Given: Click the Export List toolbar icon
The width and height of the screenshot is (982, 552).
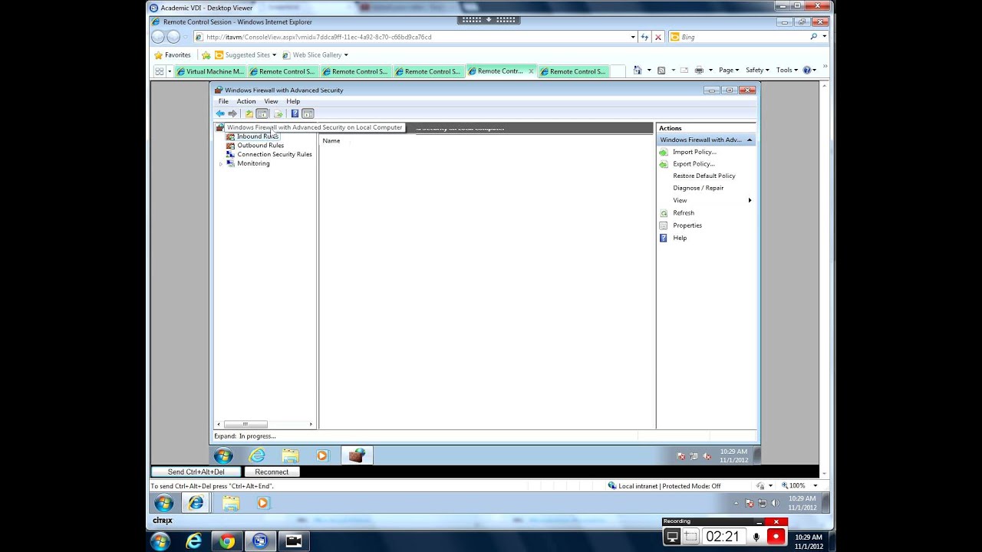Looking at the screenshot, I should click(x=278, y=113).
